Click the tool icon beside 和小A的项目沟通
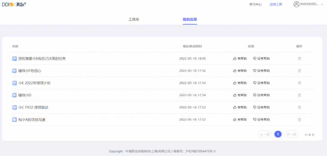The height and width of the screenshot is (156, 327). (14, 120)
